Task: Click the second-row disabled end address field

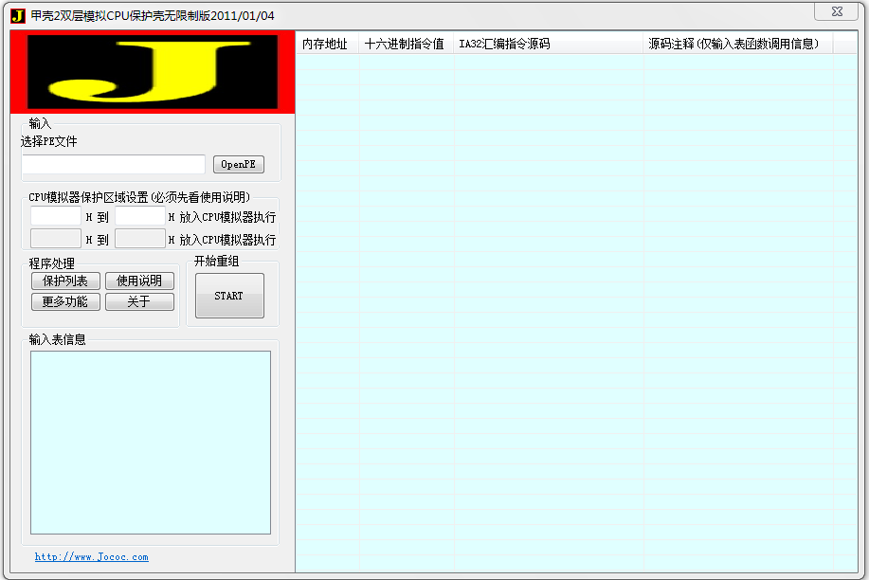Action: coord(139,239)
